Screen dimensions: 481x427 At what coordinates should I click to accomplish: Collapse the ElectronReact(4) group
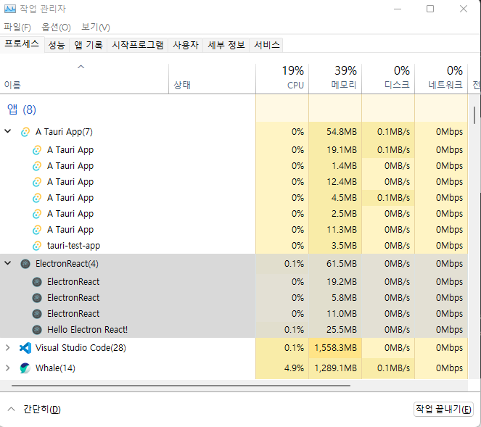(x=8, y=263)
